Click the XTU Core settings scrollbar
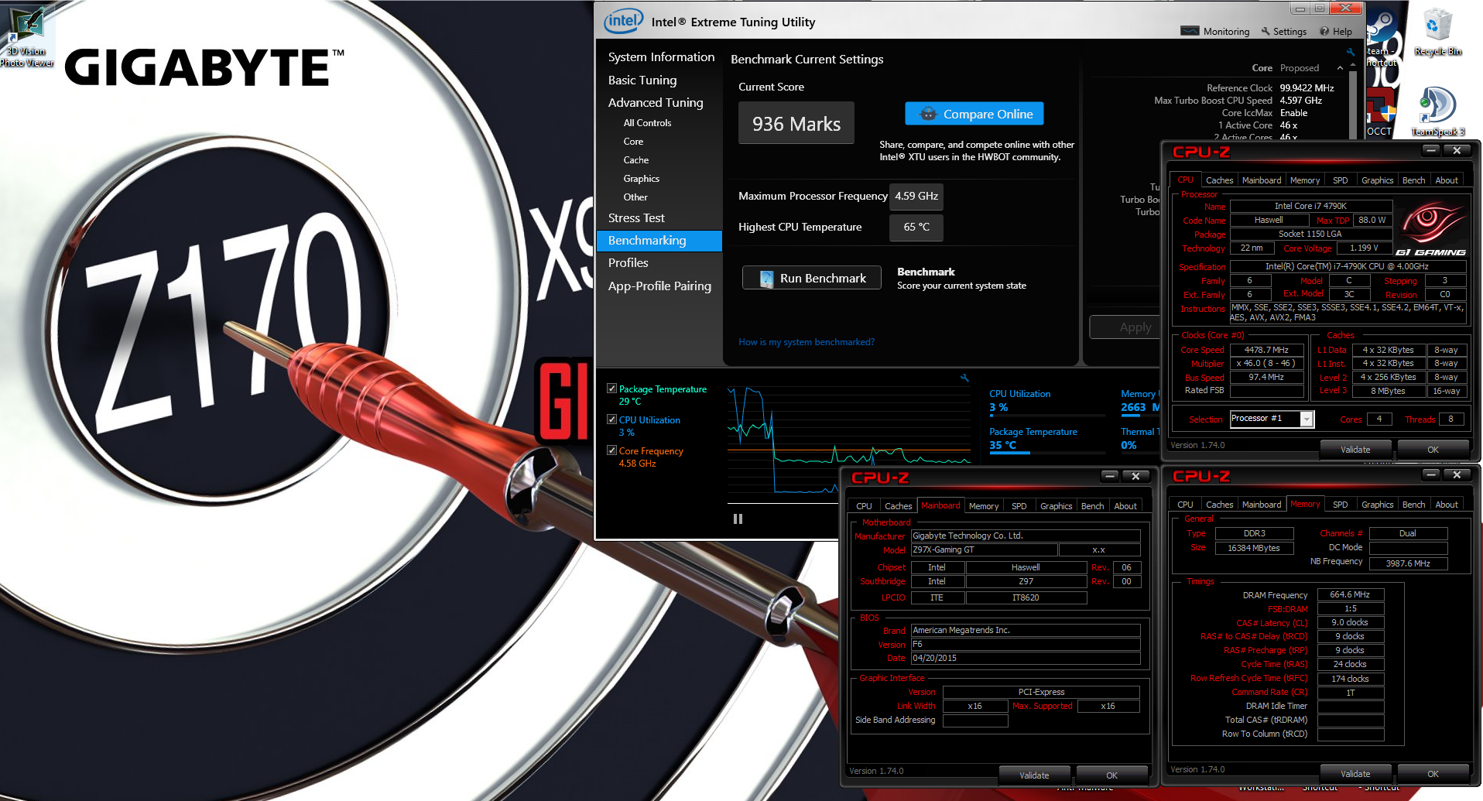Image resolution: width=1483 pixels, height=801 pixels. (x=1353, y=104)
